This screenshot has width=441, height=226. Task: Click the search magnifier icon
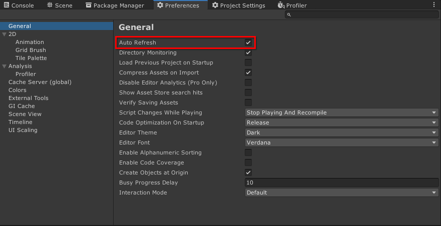tap(289, 14)
